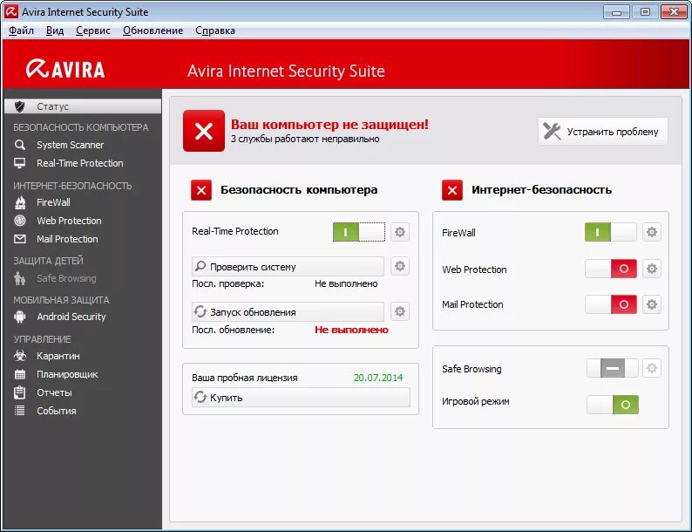Click the Mail Protection envelope icon
This screenshot has height=532, width=692.
pyautogui.click(x=20, y=239)
